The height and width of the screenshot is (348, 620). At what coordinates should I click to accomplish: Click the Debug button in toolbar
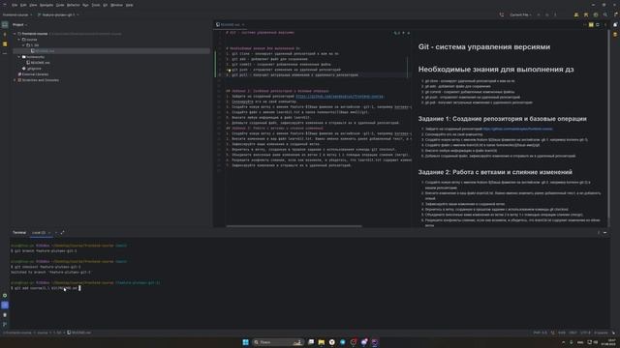tap(546, 14)
